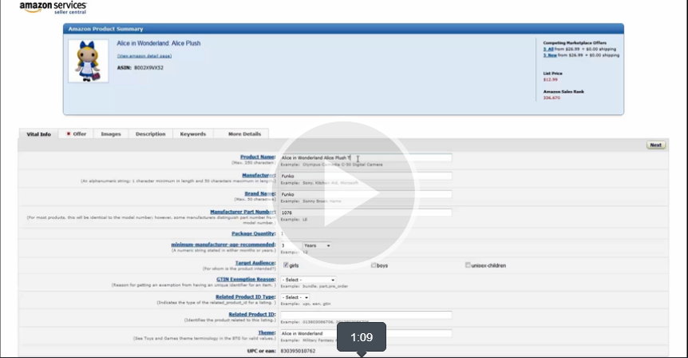Open the Related Product ID Type select dropdown
688x358 pixels.
click(295, 297)
